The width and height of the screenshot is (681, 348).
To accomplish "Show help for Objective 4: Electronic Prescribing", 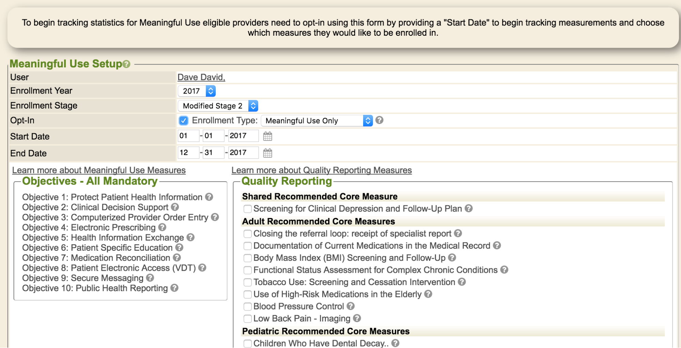I will pos(162,227).
